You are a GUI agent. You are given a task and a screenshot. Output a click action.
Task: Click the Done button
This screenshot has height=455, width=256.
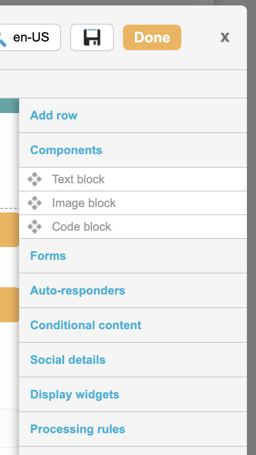(x=152, y=37)
